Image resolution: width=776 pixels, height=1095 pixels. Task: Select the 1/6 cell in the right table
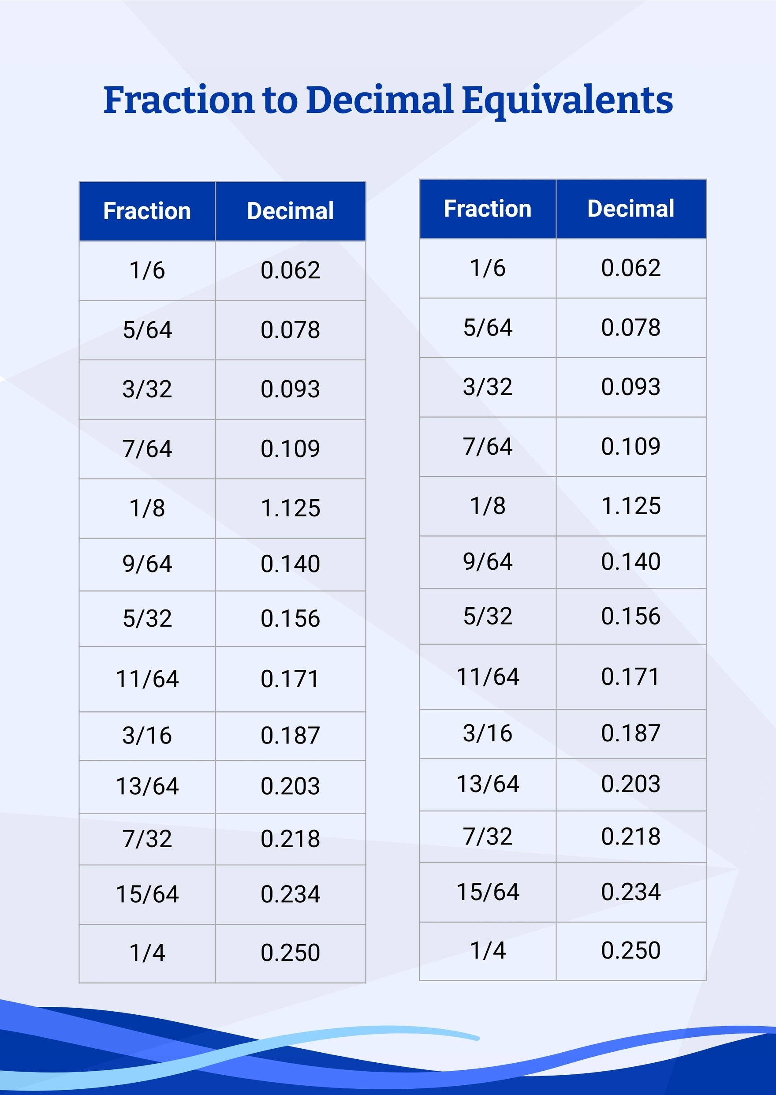(x=487, y=268)
